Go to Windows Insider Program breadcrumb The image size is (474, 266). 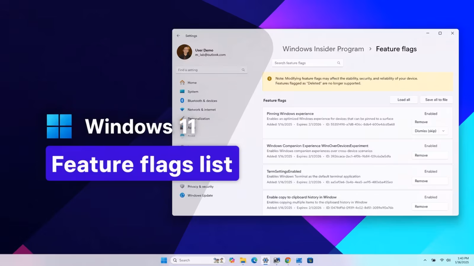click(x=323, y=49)
